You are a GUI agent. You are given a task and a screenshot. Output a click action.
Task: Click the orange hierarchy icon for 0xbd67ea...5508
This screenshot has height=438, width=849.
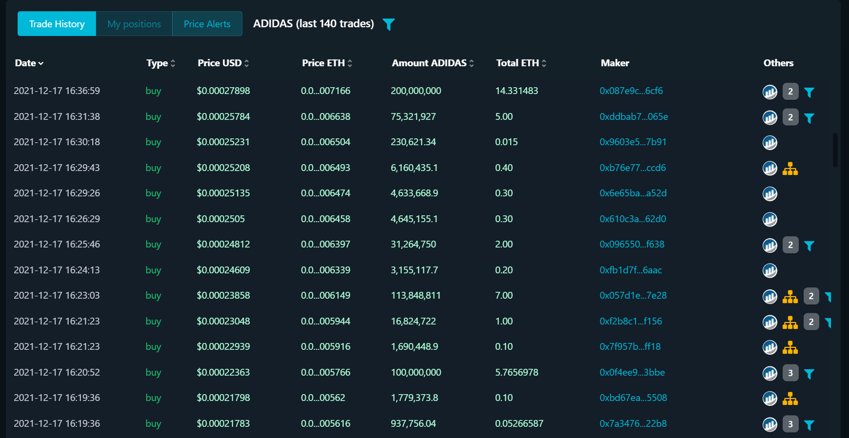pyautogui.click(x=790, y=399)
